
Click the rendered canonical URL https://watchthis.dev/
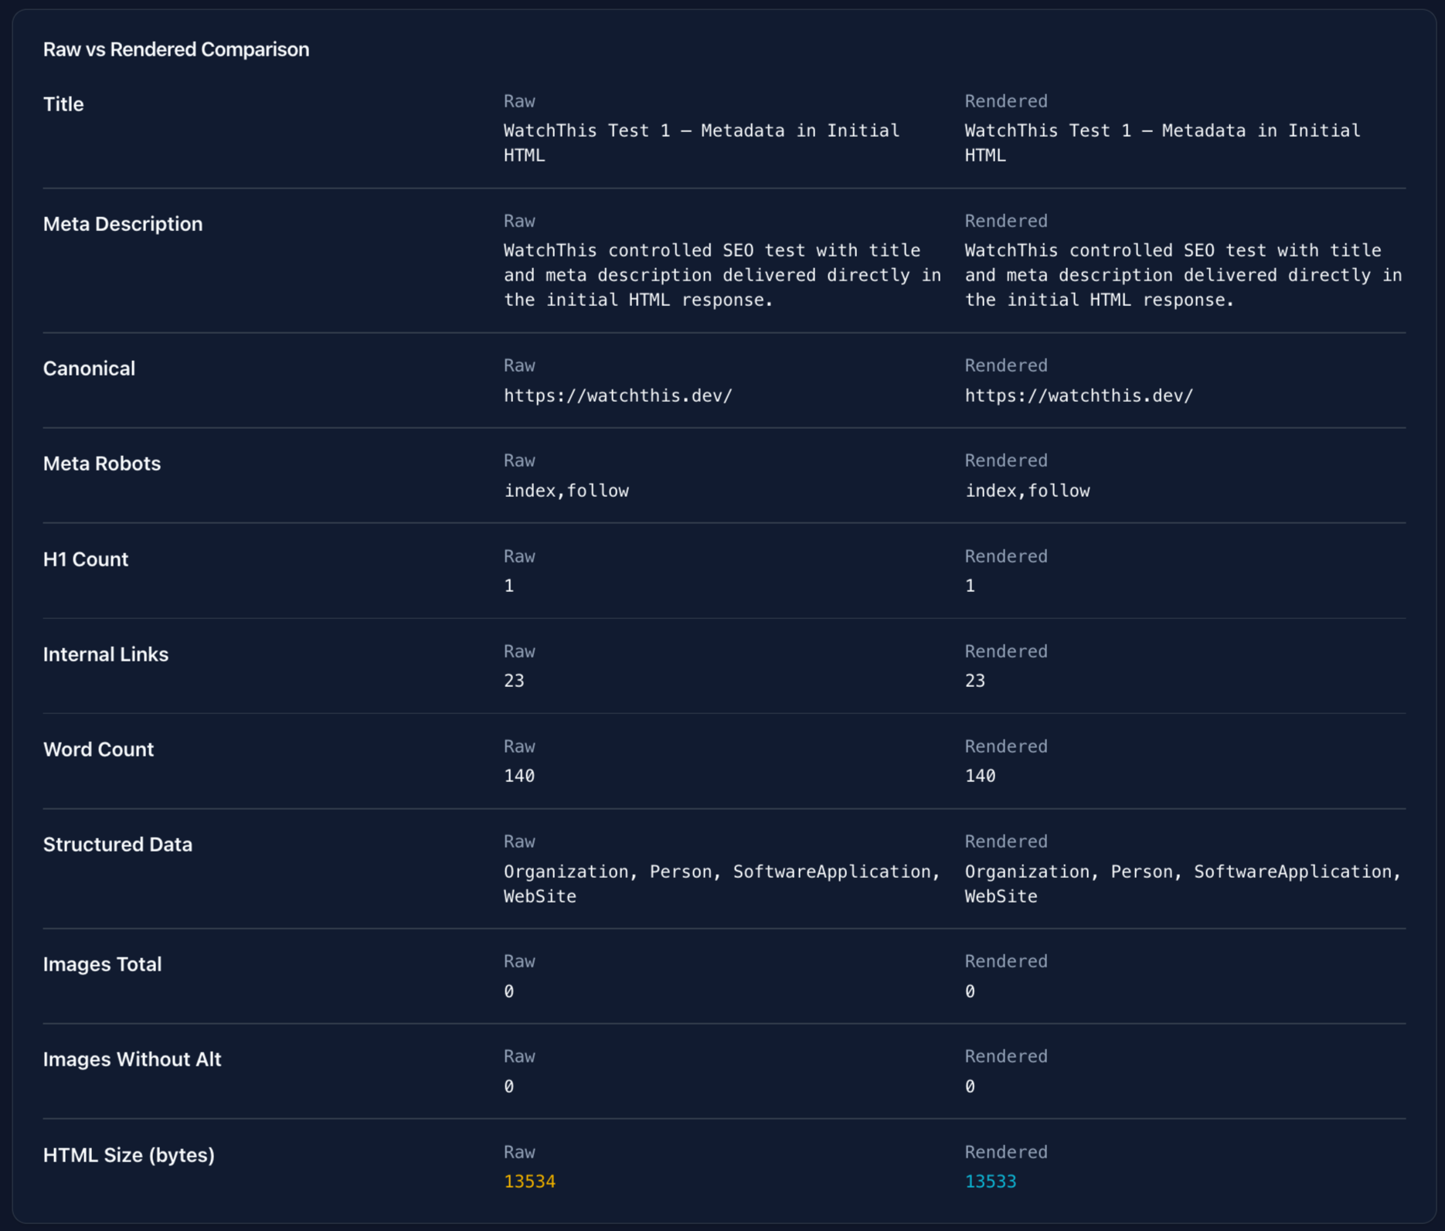[x=1079, y=396]
